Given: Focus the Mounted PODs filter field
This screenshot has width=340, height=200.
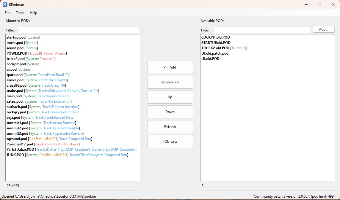Looking at the screenshot, I should click(79, 30).
